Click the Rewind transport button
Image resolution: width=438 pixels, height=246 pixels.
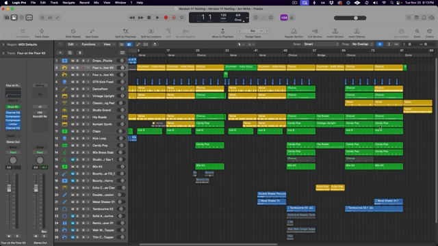tap(132, 18)
